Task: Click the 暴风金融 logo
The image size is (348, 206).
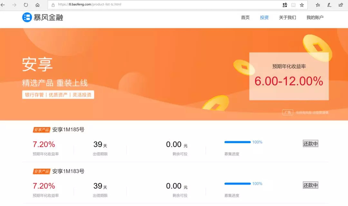Action: tap(43, 17)
